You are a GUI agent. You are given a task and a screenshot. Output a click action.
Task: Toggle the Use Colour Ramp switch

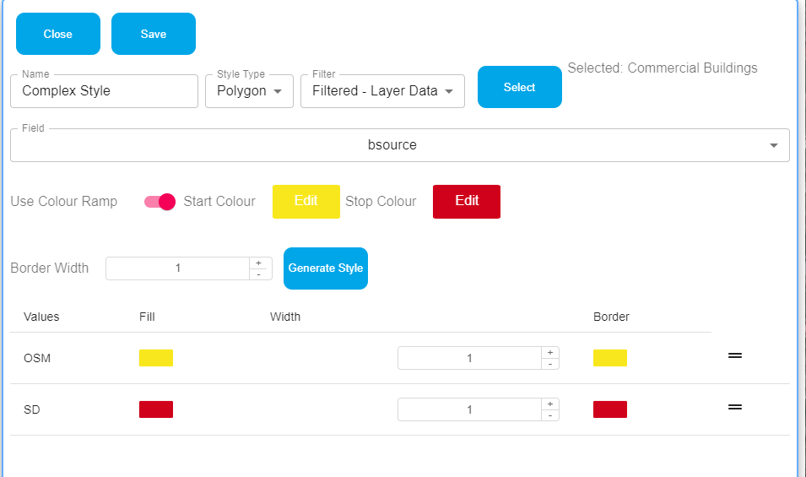160,202
